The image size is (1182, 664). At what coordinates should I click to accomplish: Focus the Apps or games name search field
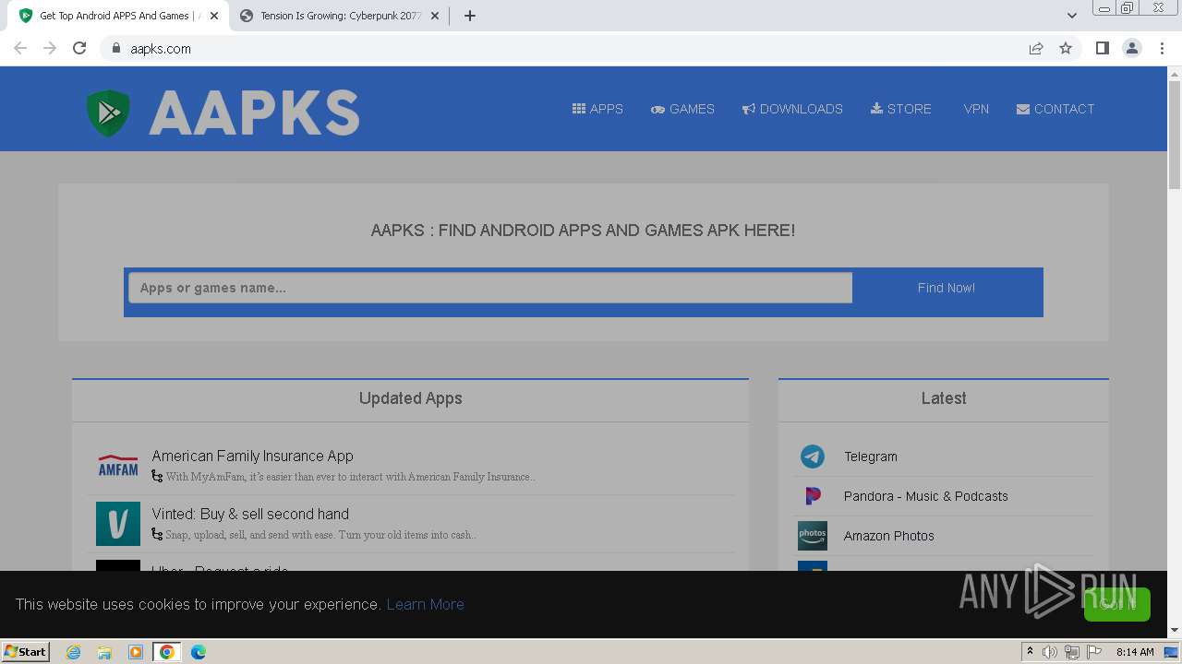(x=490, y=288)
